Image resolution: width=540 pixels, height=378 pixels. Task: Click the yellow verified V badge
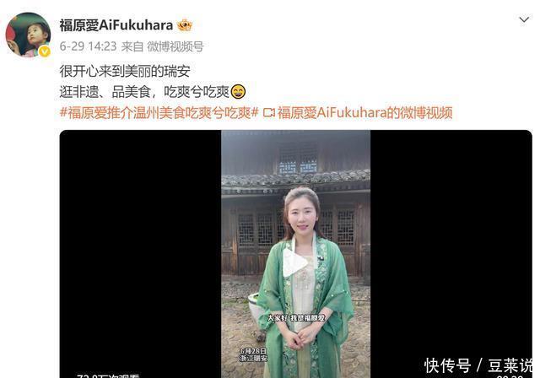point(45,51)
